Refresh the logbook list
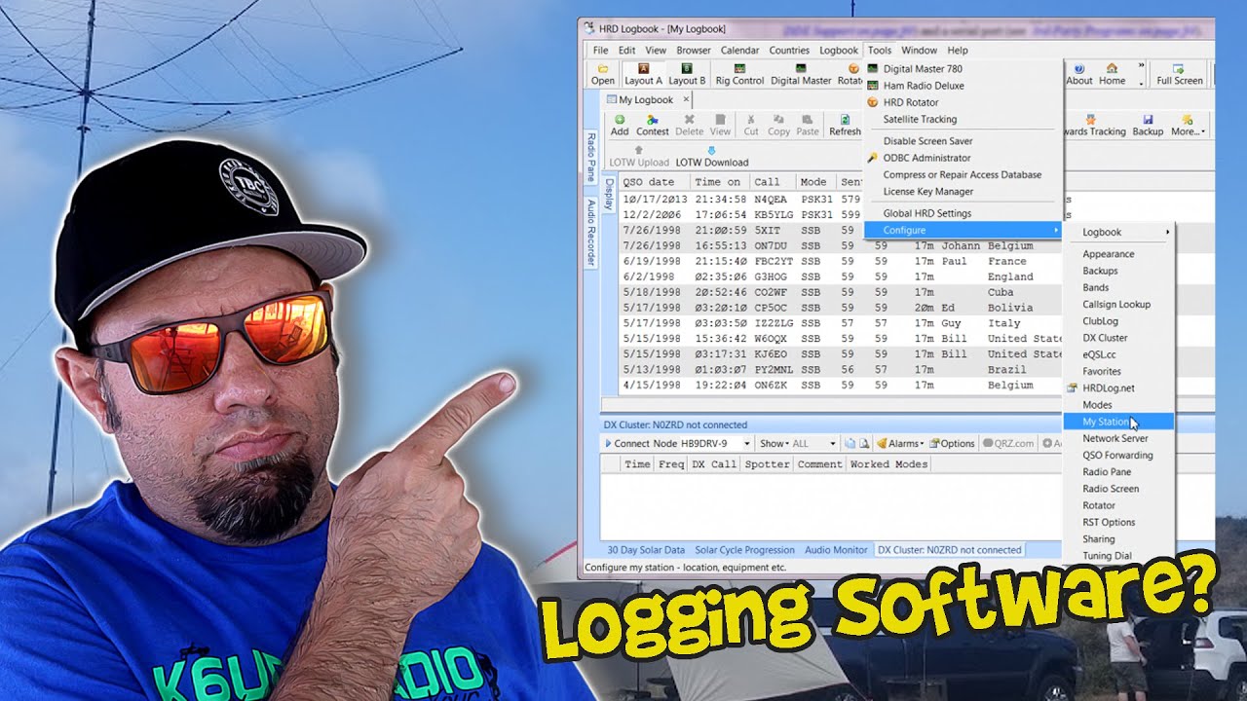 point(845,125)
